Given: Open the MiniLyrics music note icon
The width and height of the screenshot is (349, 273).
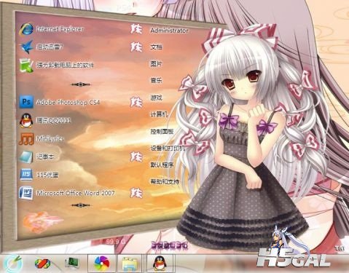Looking at the screenshot, I should pyautogui.click(x=26, y=139).
